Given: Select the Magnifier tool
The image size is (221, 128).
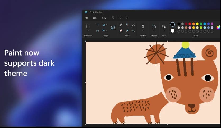Looking at the screenshot, I should (133, 31).
